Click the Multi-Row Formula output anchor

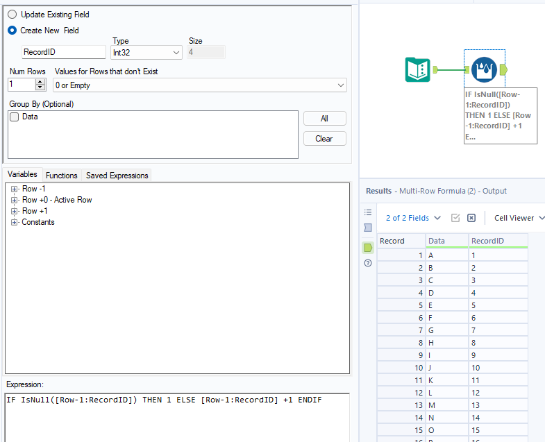(x=503, y=69)
